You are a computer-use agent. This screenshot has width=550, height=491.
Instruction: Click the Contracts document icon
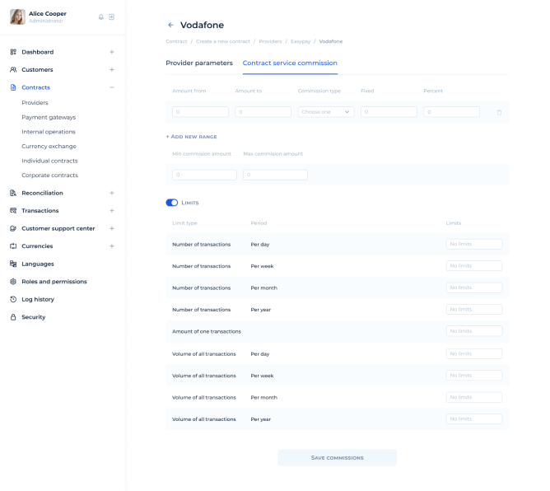pyautogui.click(x=13, y=87)
